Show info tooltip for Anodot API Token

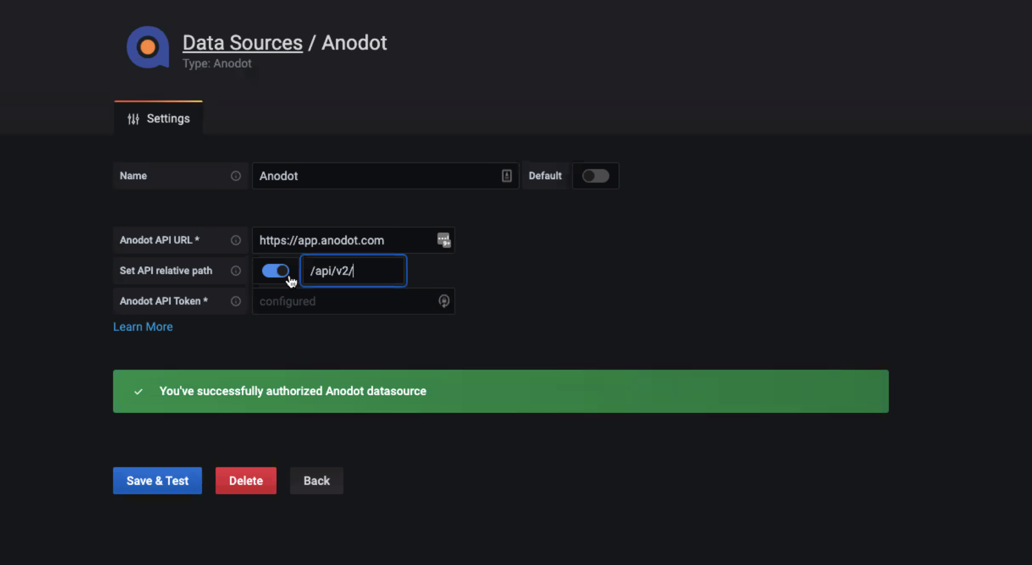pos(236,301)
